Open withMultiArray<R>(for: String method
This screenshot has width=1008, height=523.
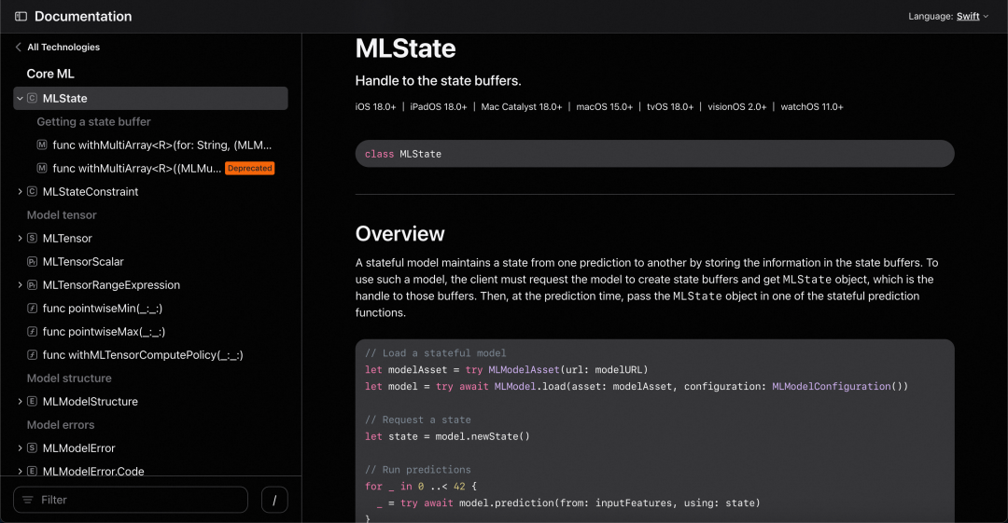tap(162, 145)
